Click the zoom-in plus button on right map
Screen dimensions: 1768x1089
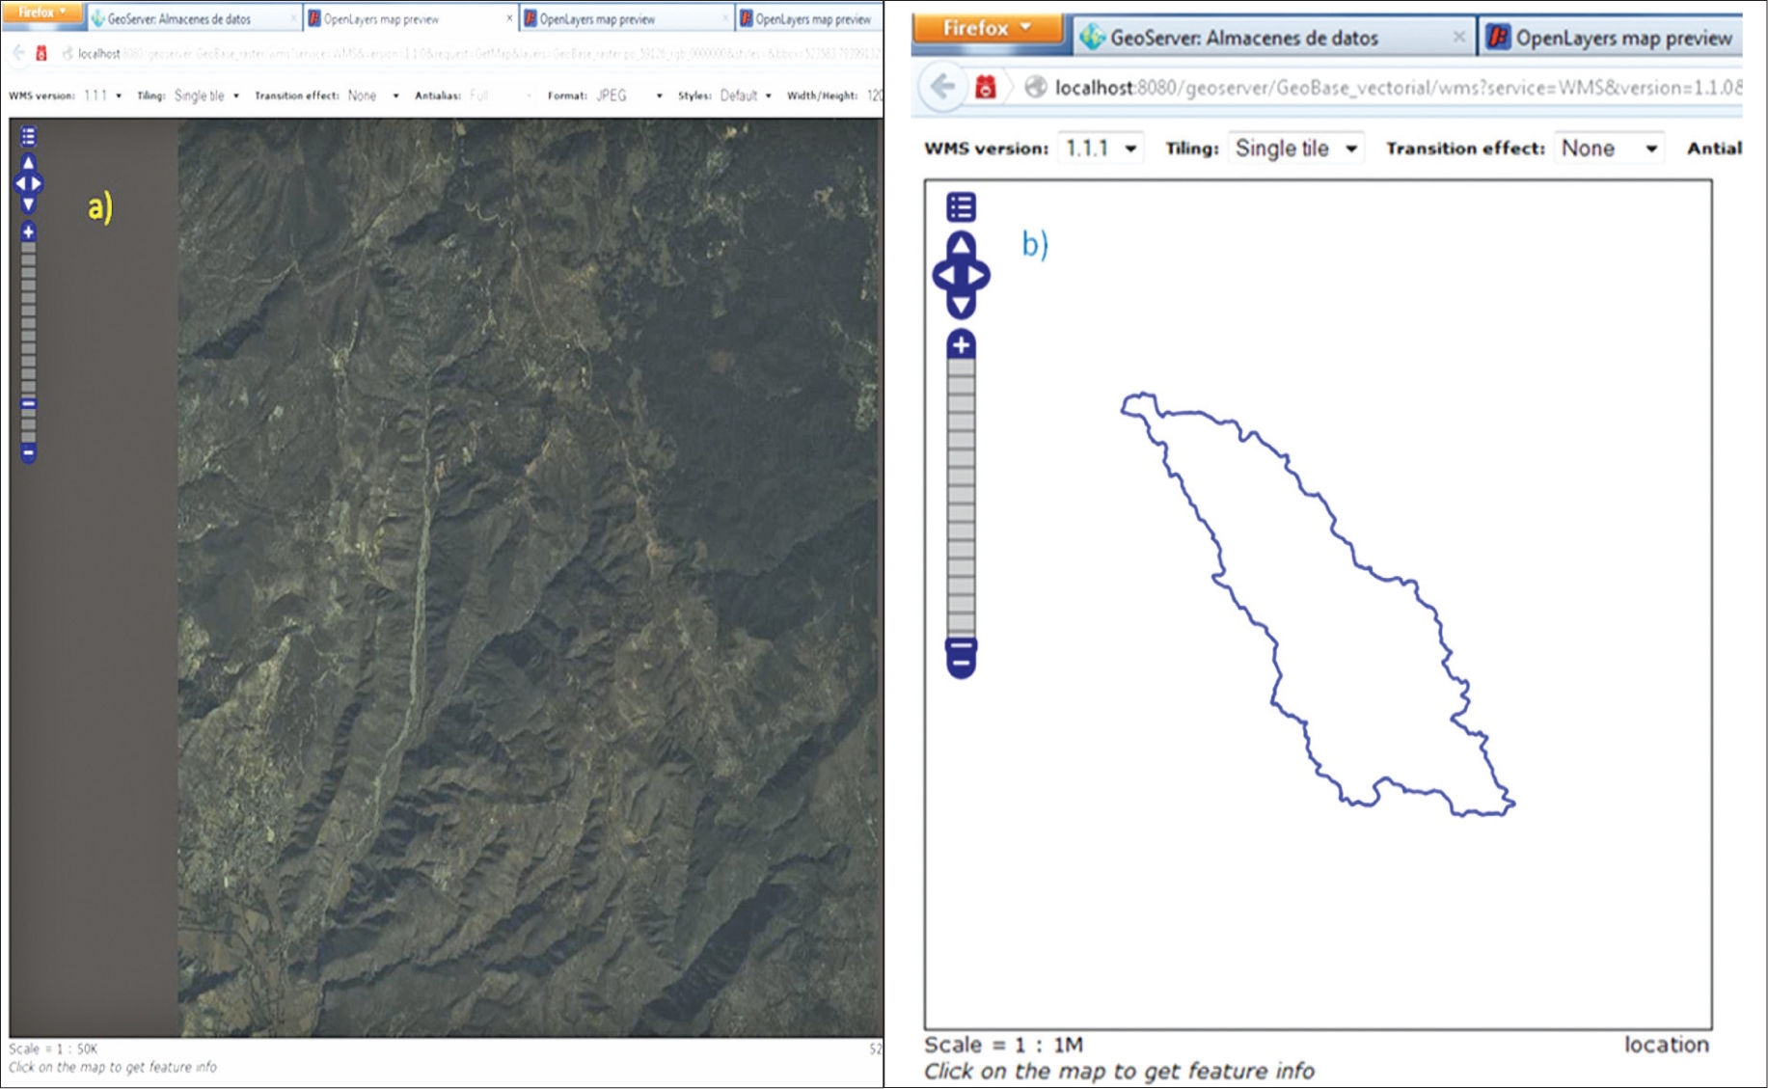click(x=961, y=345)
